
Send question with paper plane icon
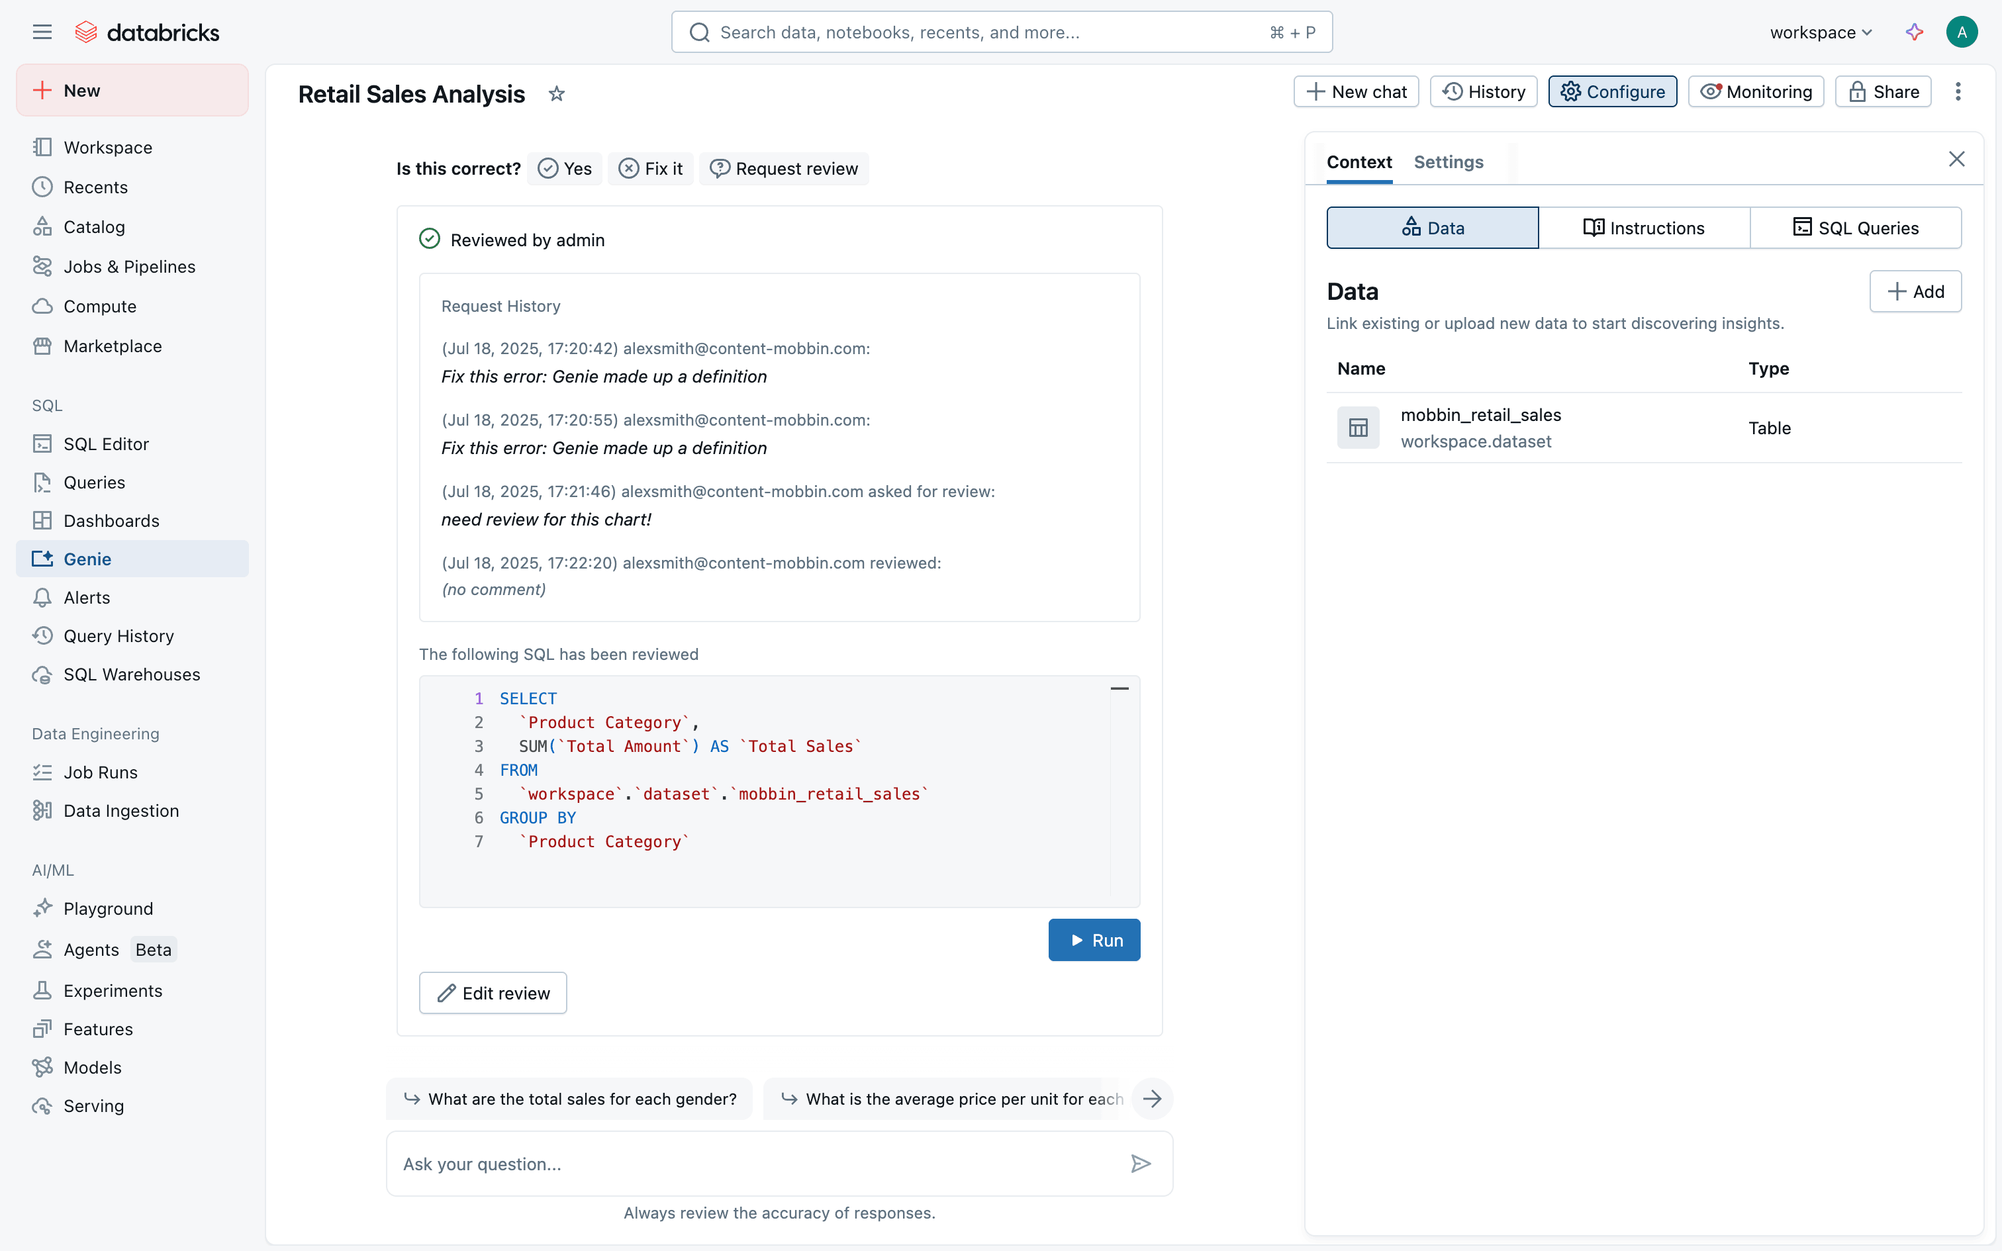coord(1140,1164)
